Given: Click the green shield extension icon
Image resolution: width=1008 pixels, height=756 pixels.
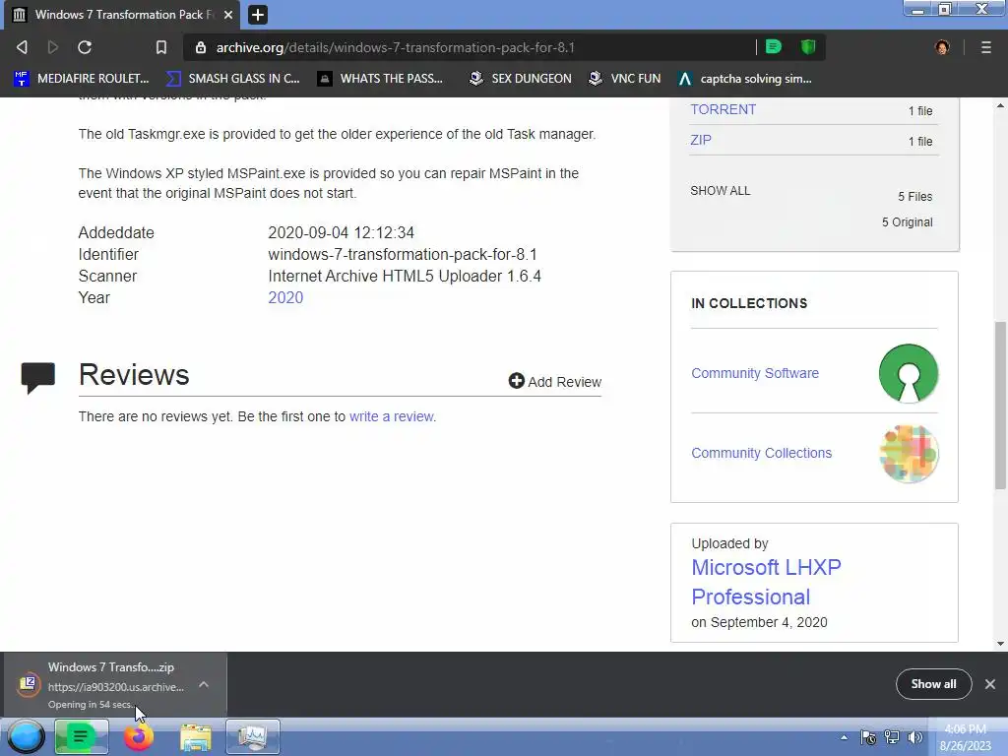Looking at the screenshot, I should point(808,46).
